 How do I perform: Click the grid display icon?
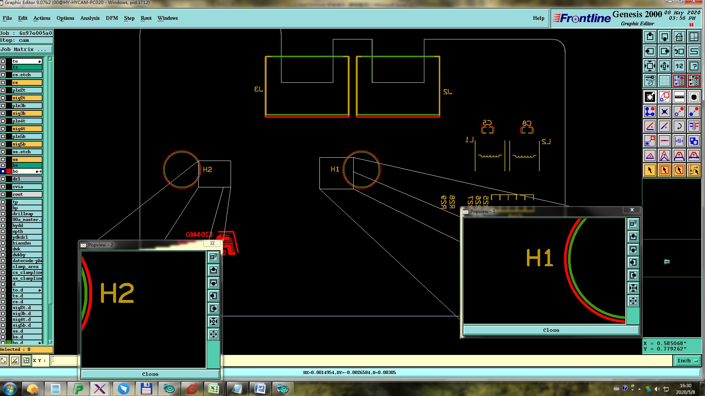(x=664, y=81)
